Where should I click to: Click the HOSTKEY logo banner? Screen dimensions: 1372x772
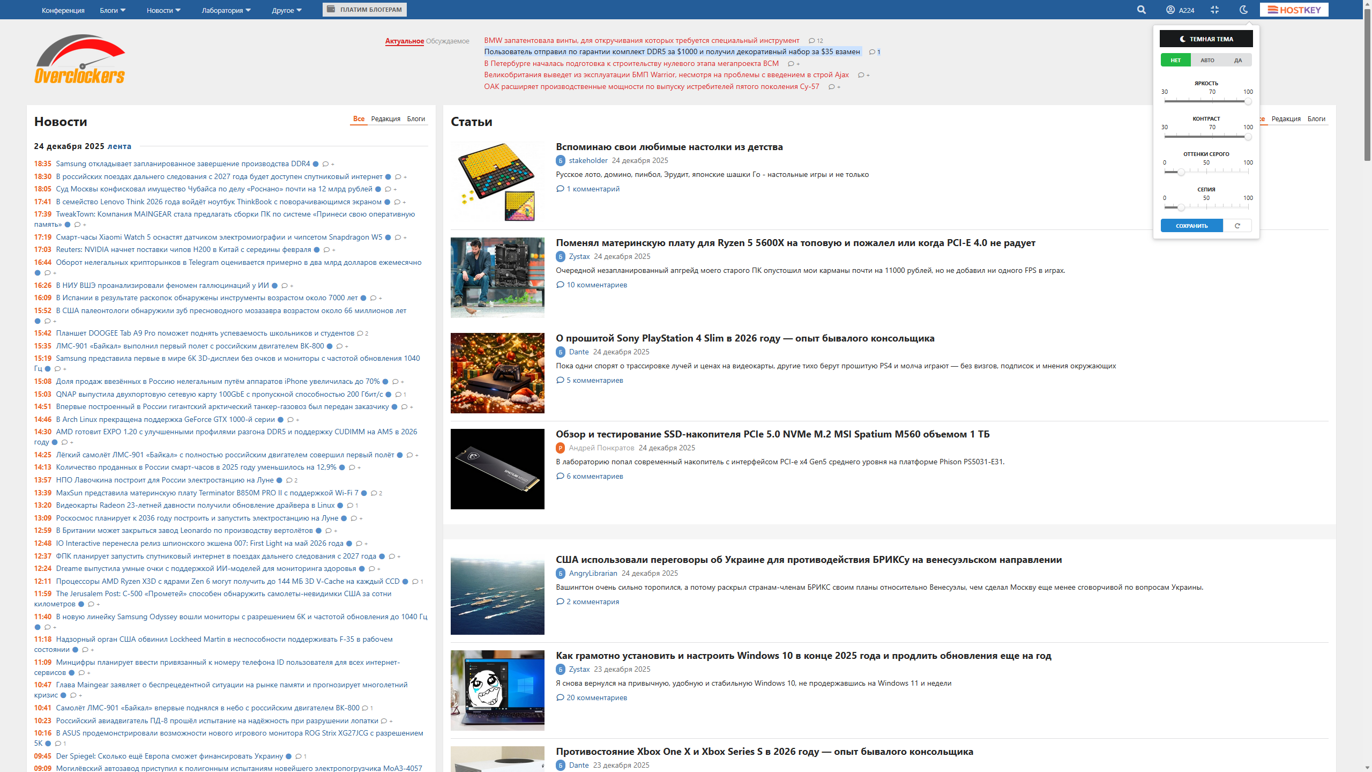coord(1294,10)
